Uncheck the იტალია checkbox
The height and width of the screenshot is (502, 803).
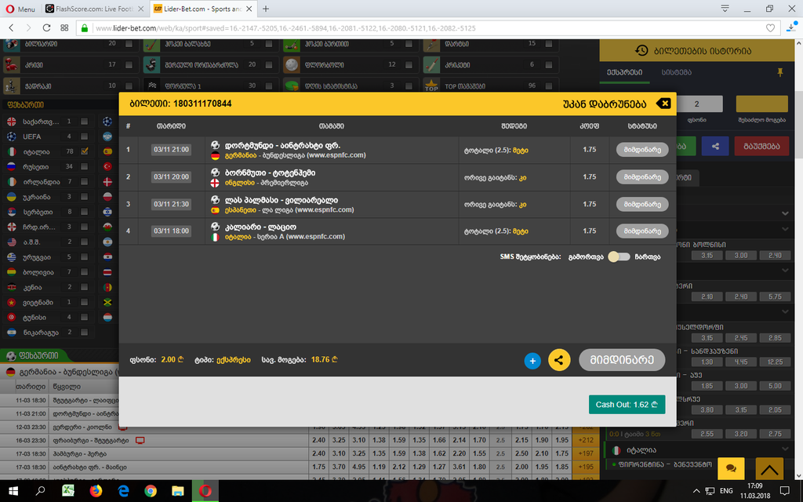tap(84, 151)
